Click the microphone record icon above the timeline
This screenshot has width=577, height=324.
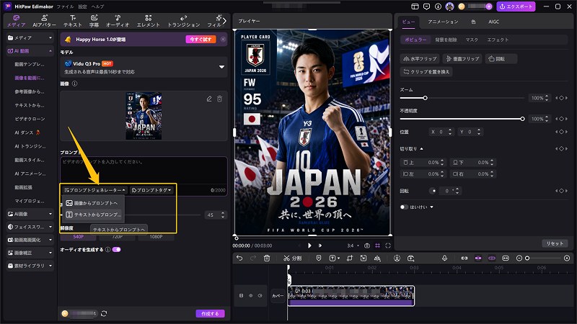(x=444, y=258)
